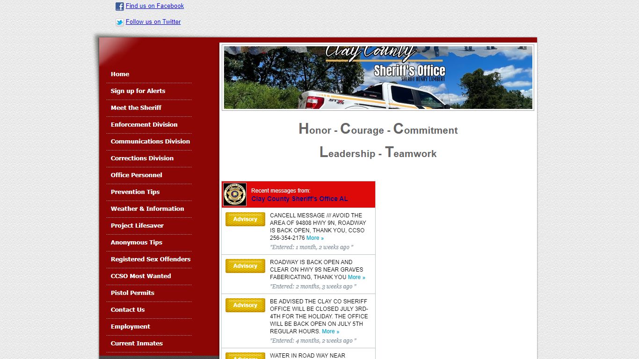Viewport: 639px width, 359px height.
Task: Click the Twitter bird icon
Action: click(x=120, y=22)
